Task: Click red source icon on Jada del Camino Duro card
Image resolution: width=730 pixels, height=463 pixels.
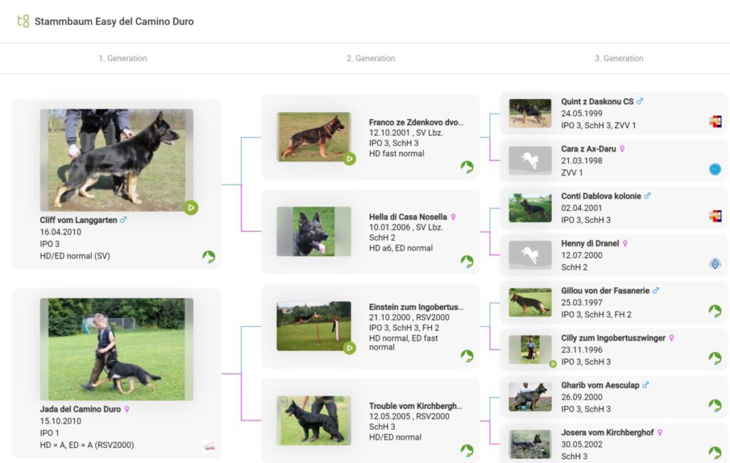Action: click(x=210, y=446)
